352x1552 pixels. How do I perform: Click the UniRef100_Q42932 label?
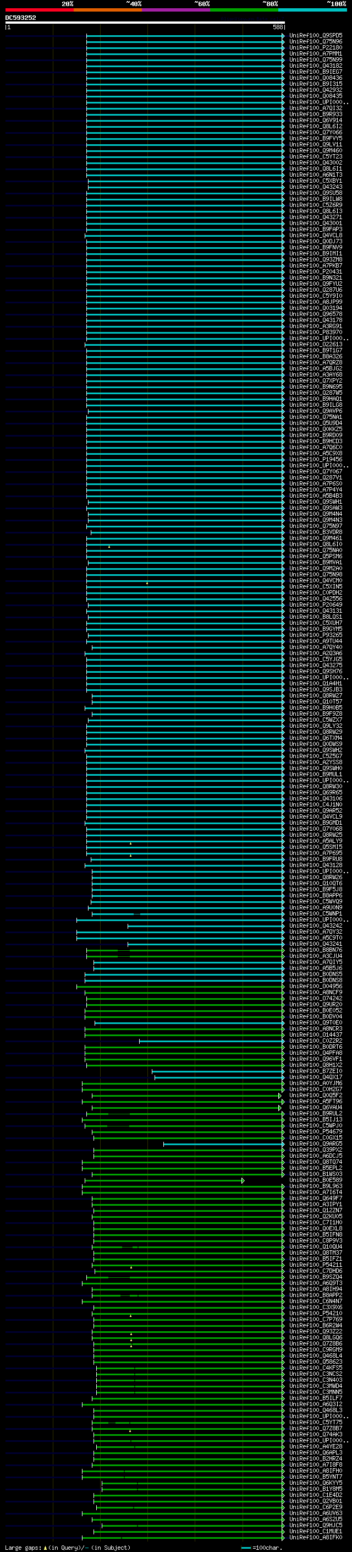tap(316, 90)
